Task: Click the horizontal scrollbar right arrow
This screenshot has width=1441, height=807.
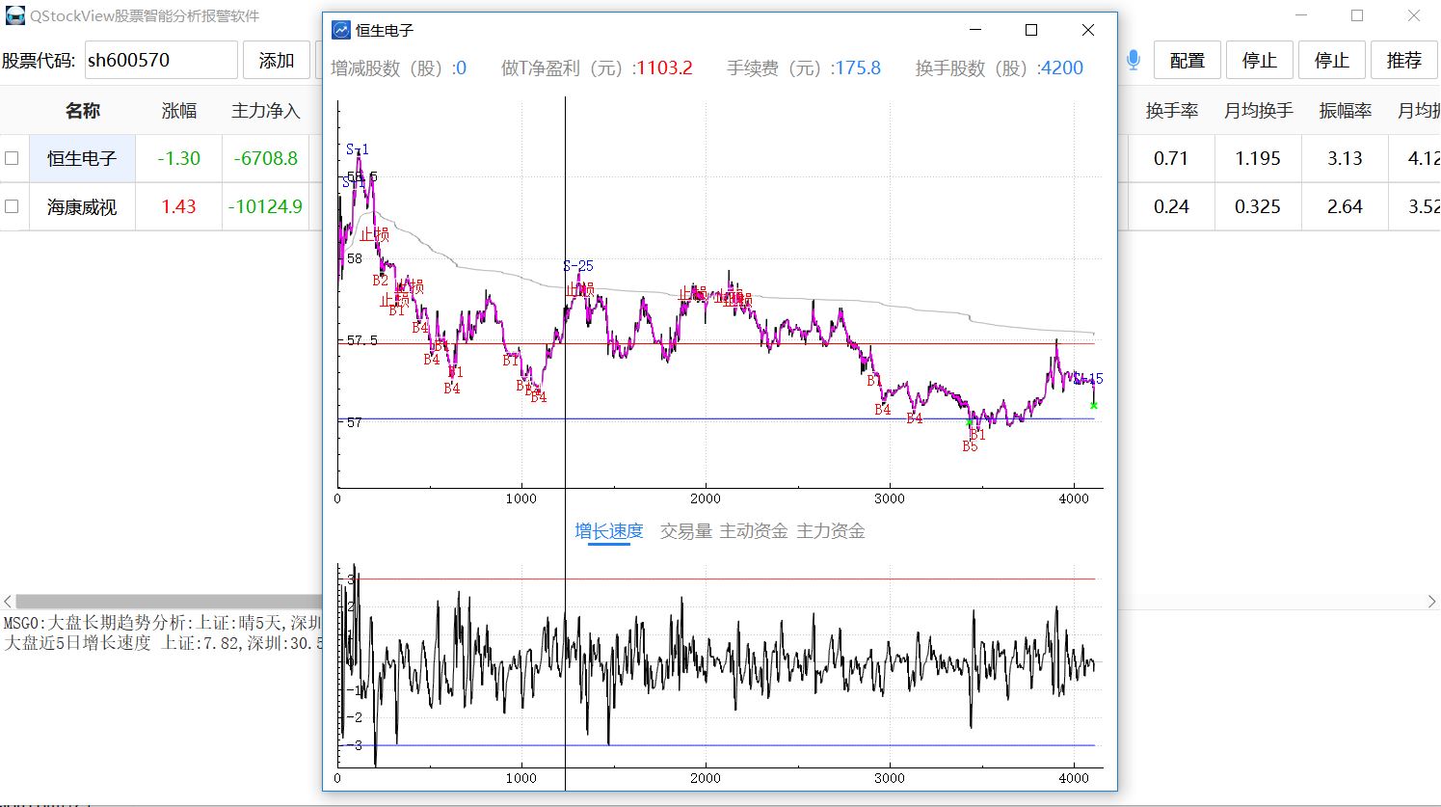Action: (1431, 602)
